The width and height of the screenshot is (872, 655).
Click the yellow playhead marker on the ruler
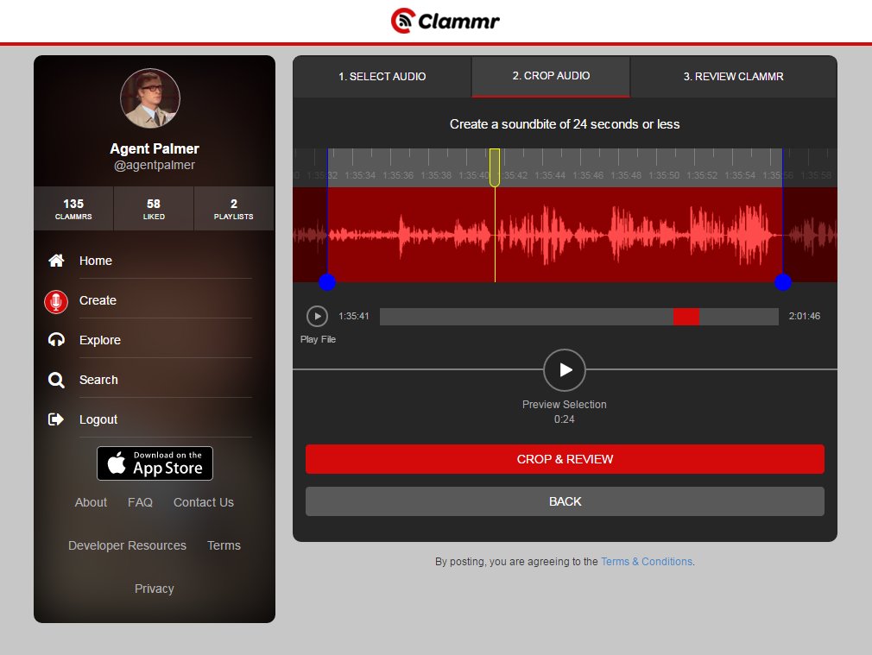pos(495,167)
